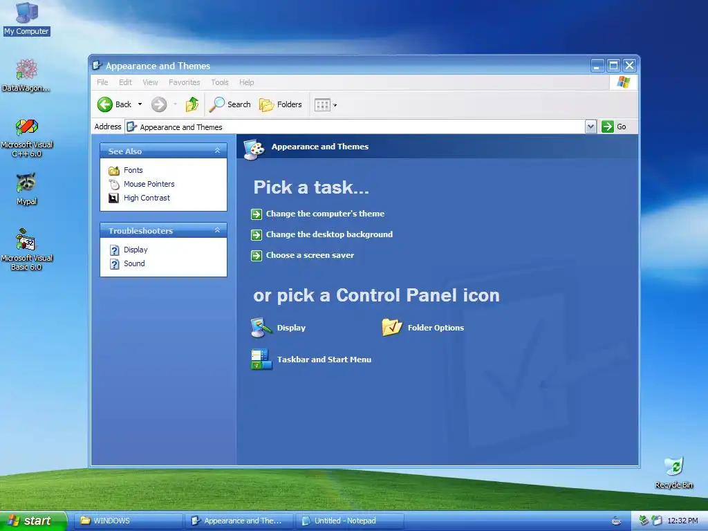Go up one folder level

(x=192, y=104)
